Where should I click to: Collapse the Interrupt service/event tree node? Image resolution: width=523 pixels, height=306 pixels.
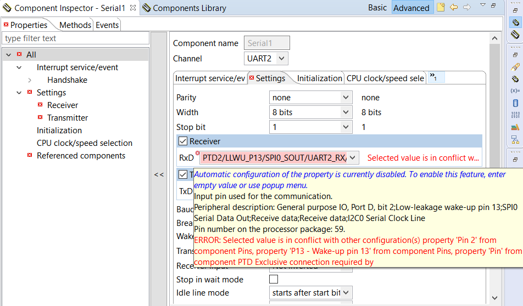coord(19,67)
